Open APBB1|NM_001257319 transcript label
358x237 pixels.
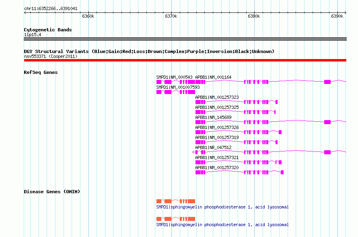(217, 137)
